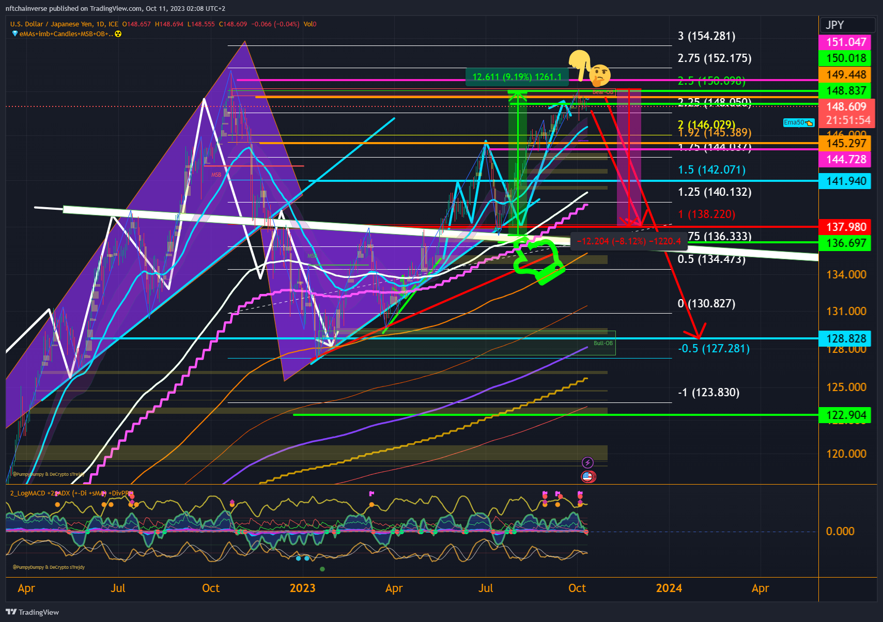Click the Bull-OB order block label
883x622 pixels.
pyautogui.click(x=603, y=343)
